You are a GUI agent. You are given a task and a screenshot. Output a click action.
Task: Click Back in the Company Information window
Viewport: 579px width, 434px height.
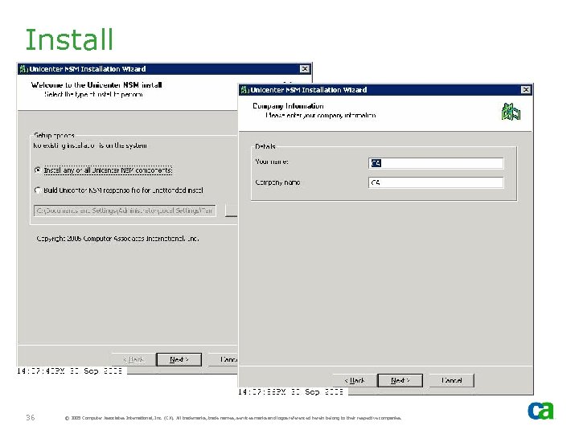(x=355, y=380)
